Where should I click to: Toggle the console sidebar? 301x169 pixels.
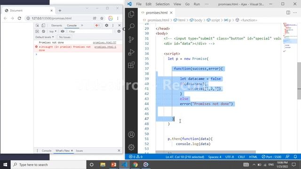click(x=37, y=31)
